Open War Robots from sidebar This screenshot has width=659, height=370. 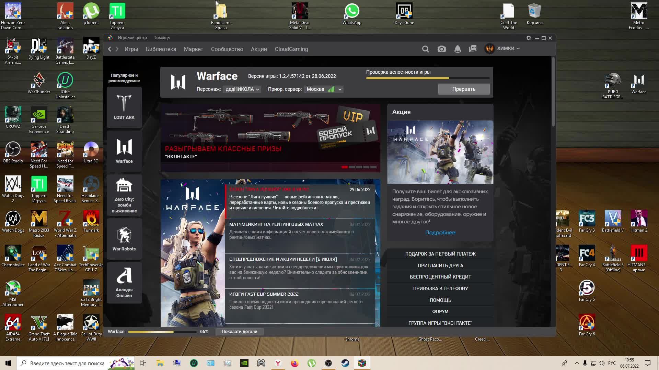coord(124,239)
